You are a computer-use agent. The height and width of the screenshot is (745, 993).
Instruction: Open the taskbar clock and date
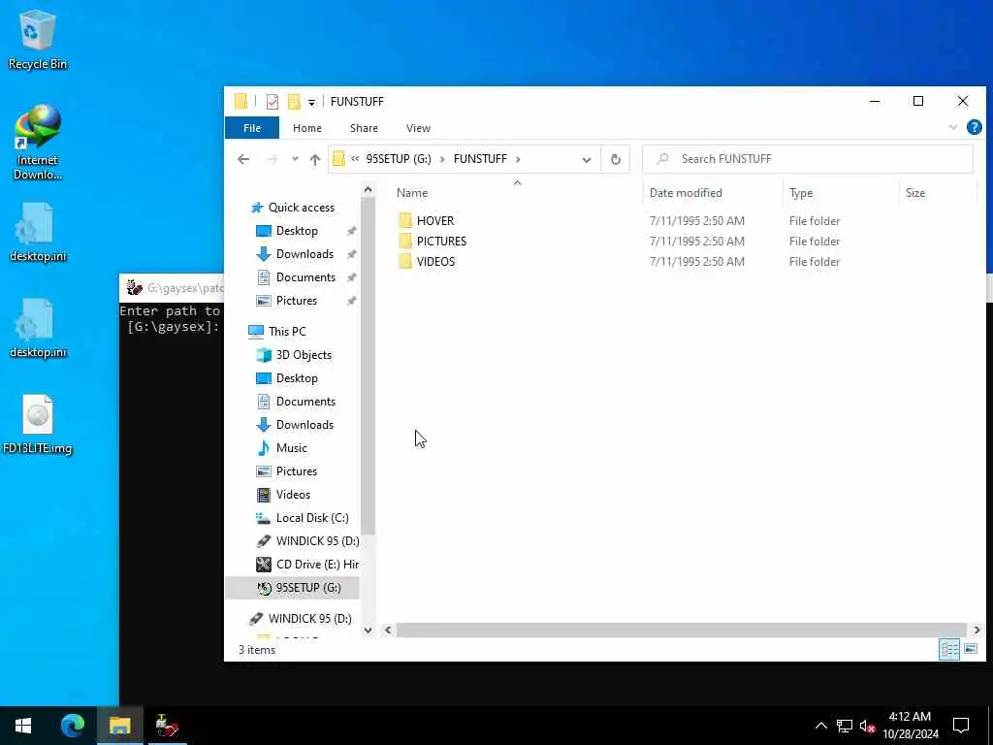(x=910, y=726)
